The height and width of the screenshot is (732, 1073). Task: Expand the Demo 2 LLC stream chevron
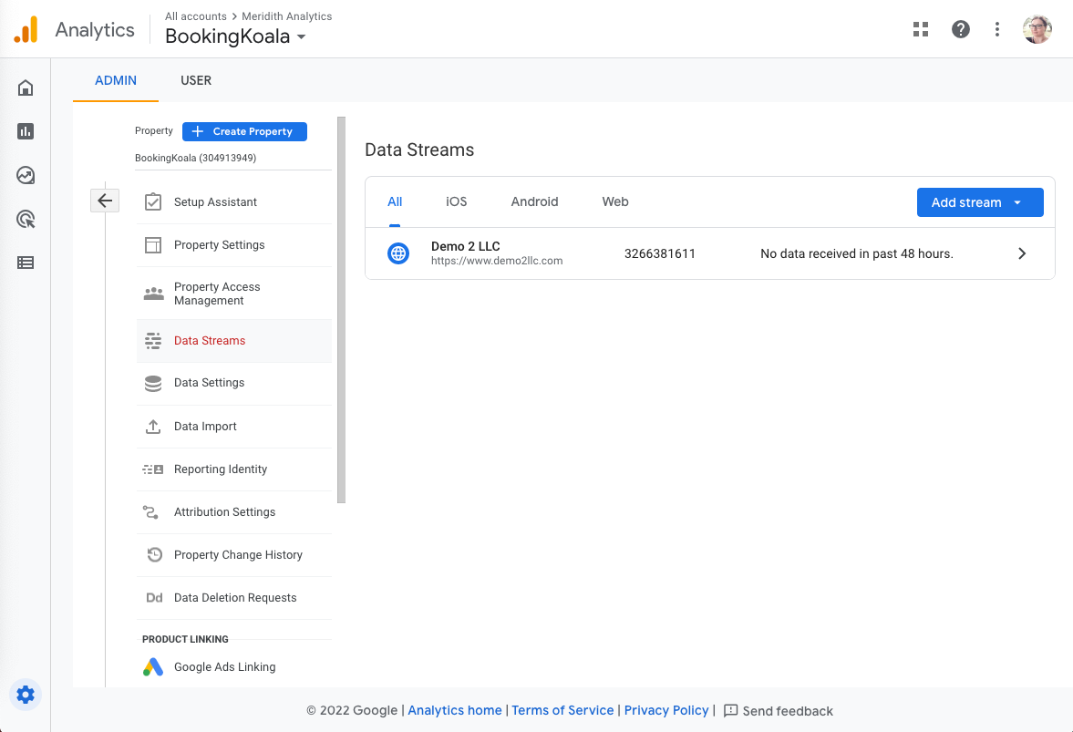(x=1022, y=253)
